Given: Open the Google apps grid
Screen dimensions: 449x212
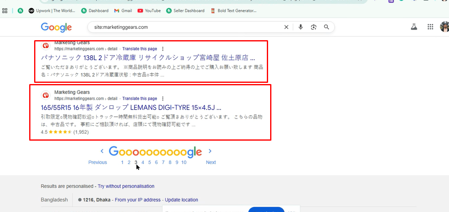Looking at the screenshot, I should (x=430, y=27).
